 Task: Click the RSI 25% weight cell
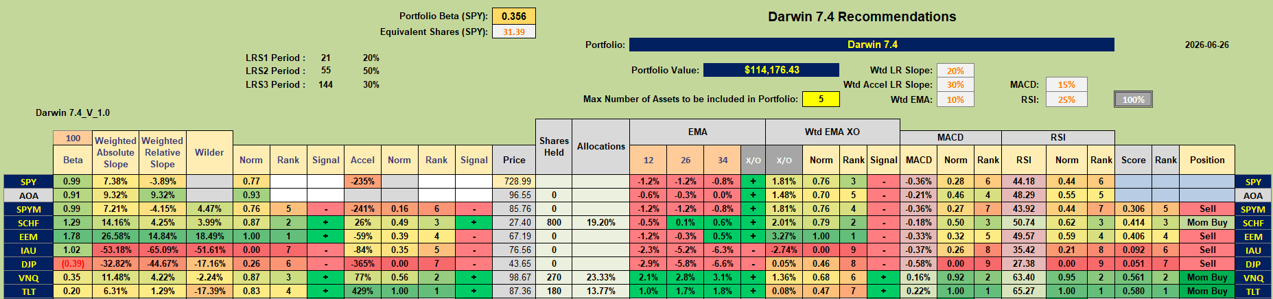pos(1066,99)
